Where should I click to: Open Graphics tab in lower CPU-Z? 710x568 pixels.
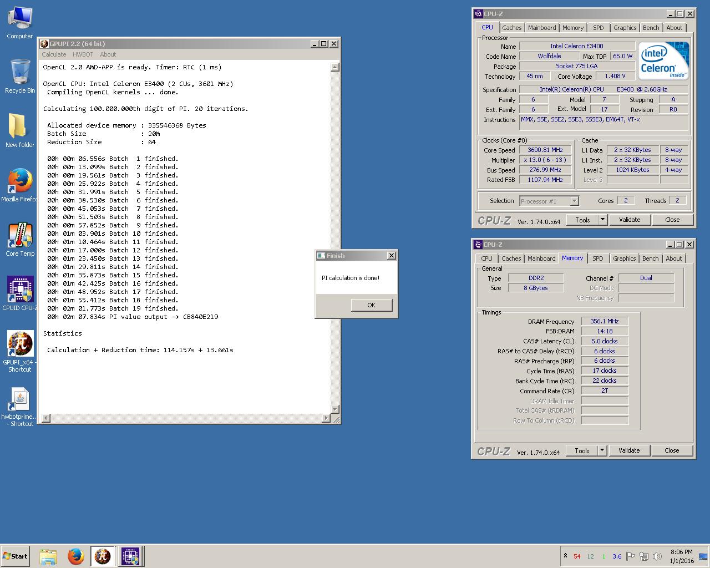tap(624, 258)
